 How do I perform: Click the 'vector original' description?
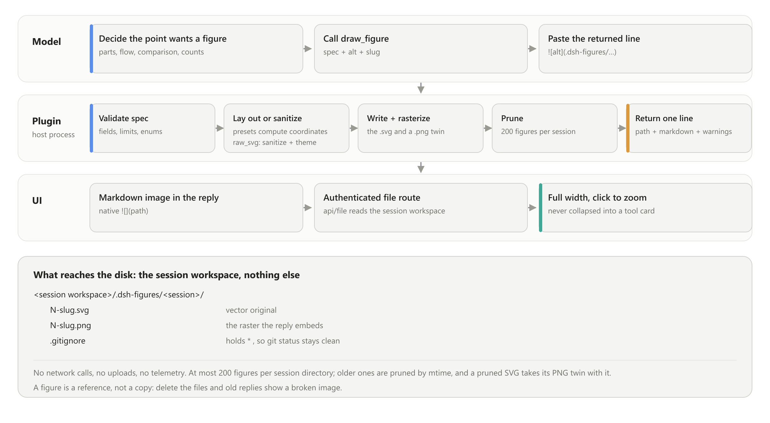pos(251,310)
